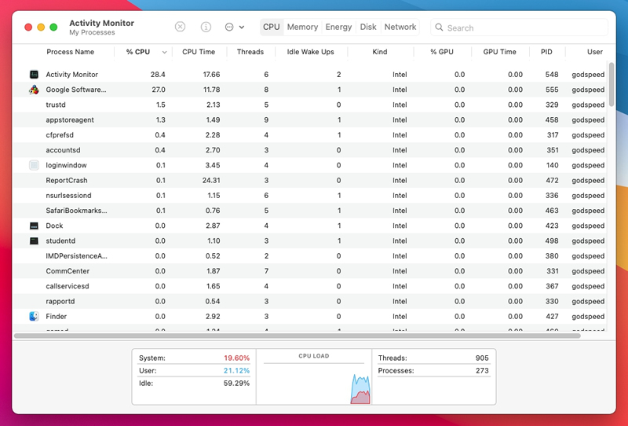
Task: Sort by Process Name column
Action: coord(70,52)
